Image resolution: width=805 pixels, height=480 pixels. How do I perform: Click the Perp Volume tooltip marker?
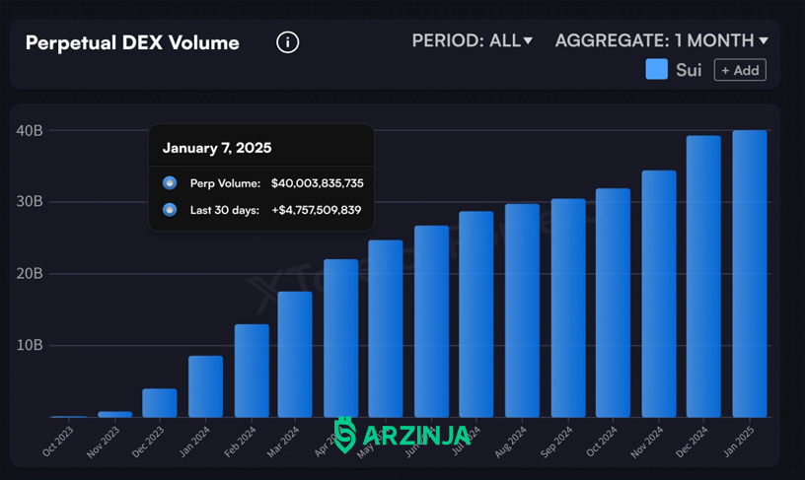(x=170, y=183)
